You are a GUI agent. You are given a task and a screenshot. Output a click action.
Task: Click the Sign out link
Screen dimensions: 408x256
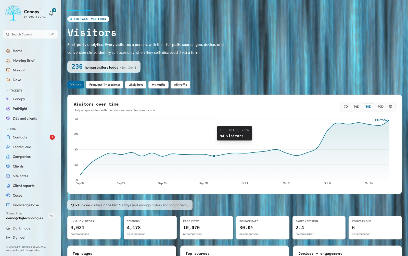click(x=16, y=237)
